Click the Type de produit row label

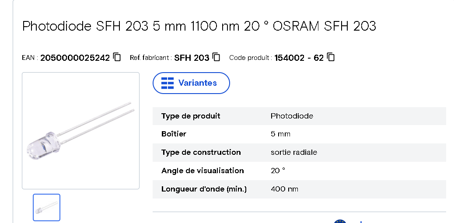point(191,116)
